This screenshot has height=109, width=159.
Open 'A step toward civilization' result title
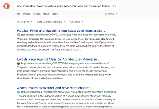point(55,88)
